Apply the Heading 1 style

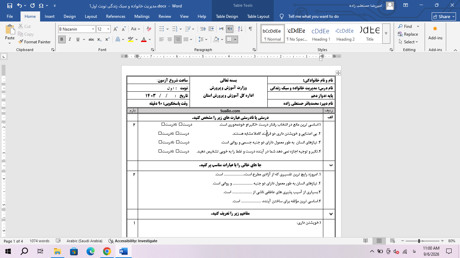point(321,33)
